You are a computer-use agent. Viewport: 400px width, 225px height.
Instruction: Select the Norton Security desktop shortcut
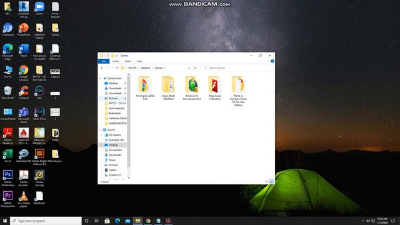39,178
